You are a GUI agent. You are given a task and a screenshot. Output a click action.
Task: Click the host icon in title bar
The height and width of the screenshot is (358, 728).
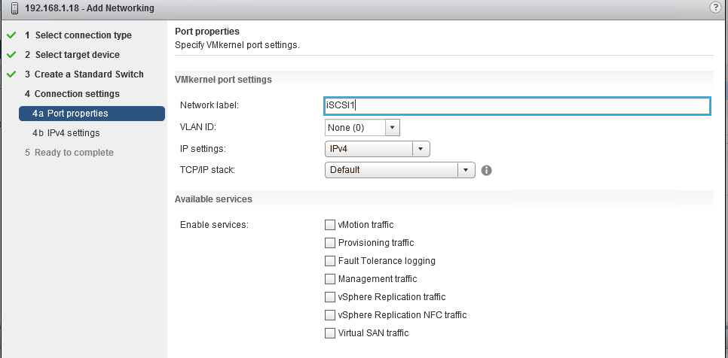coord(14,8)
